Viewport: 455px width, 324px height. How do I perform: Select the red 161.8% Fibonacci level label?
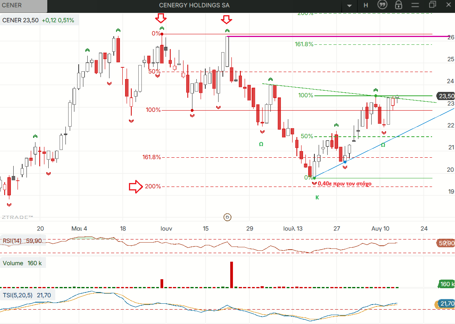pyautogui.click(x=152, y=157)
